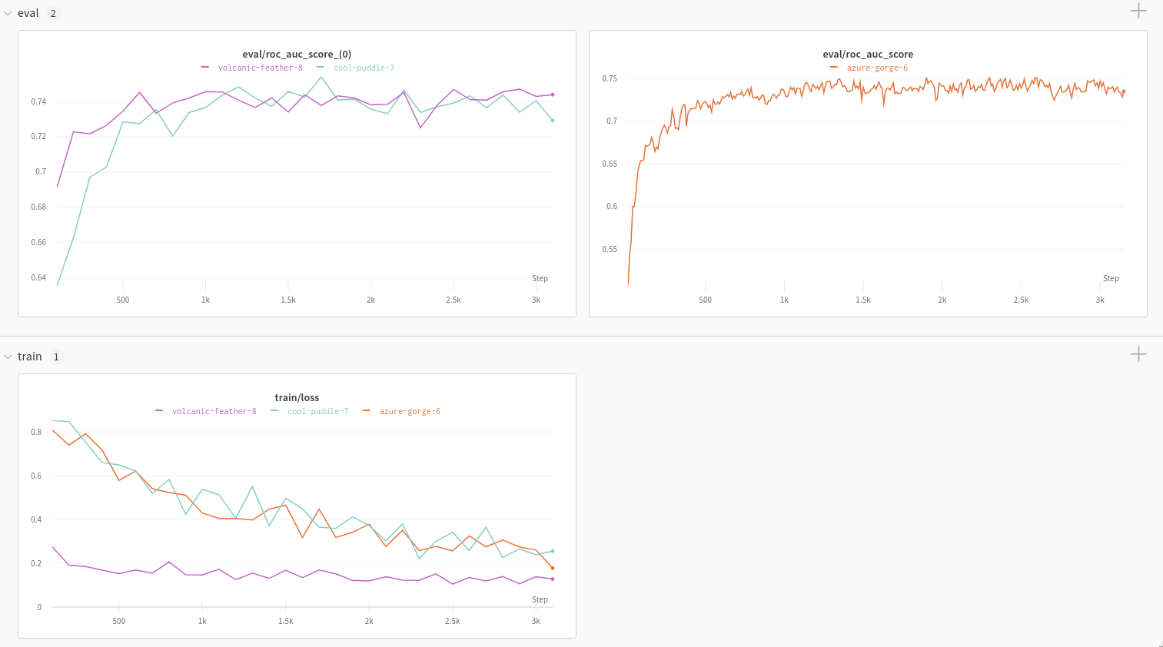Click the train/loss chart title
Screen dimensions: 1163x647
point(297,398)
